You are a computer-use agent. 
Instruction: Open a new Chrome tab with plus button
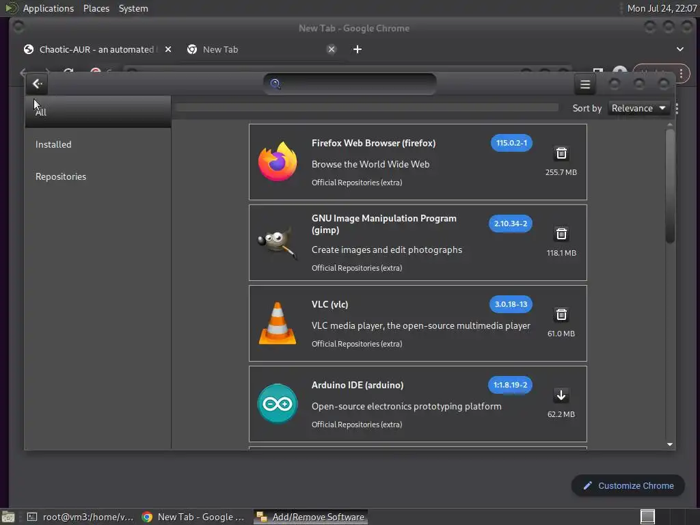coord(357,49)
